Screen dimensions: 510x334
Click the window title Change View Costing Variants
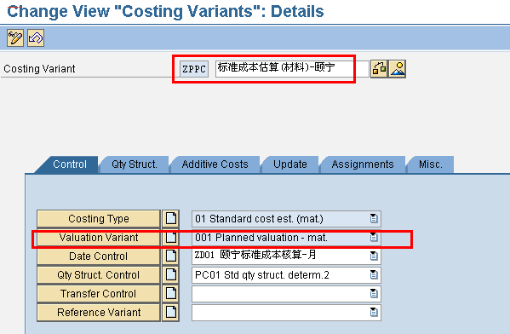(165, 11)
